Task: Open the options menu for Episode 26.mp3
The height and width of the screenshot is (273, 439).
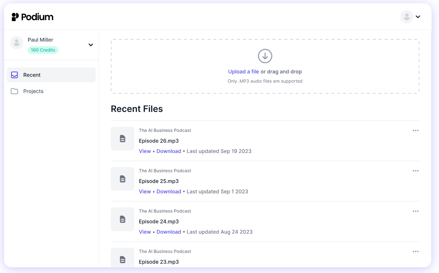Action: click(x=416, y=130)
